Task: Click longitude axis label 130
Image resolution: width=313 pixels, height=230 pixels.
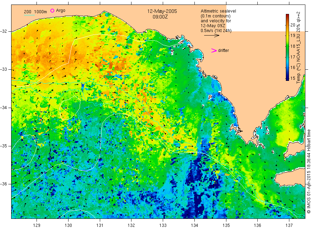Action: click(68, 225)
